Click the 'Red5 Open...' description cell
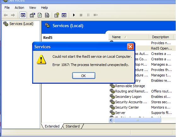Image resolution: width=176 pixels, height=137 pixels. (161, 48)
